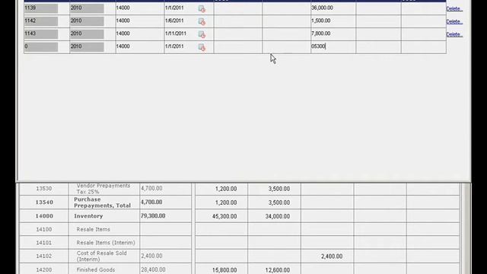This screenshot has height=274, width=487.
Task: Click Finished Goods value 15,800.00
Action: pos(224,270)
